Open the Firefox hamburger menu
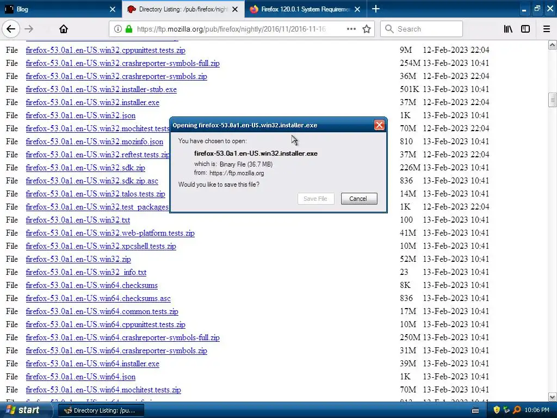Screen dimensions: 557x418 point(547,29)
